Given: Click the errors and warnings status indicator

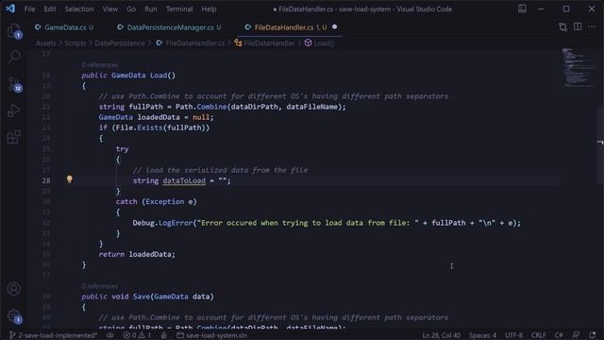Looking at the screenshot, I should (x=137, y=335).
